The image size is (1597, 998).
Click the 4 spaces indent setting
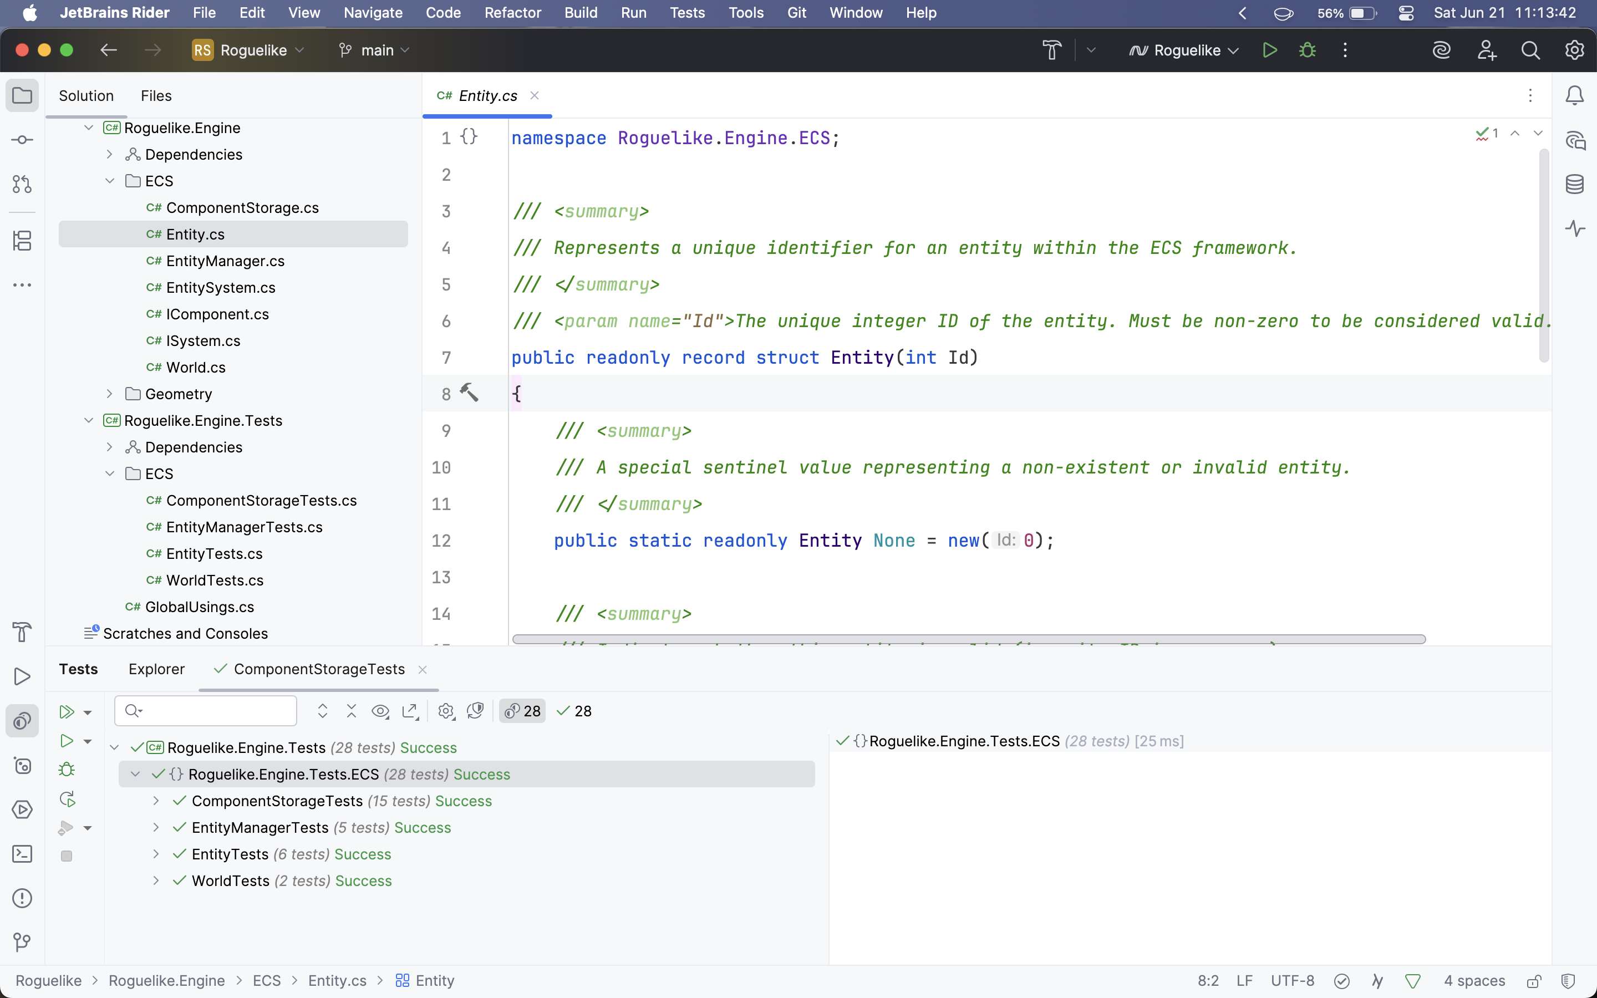(1474, 981)
